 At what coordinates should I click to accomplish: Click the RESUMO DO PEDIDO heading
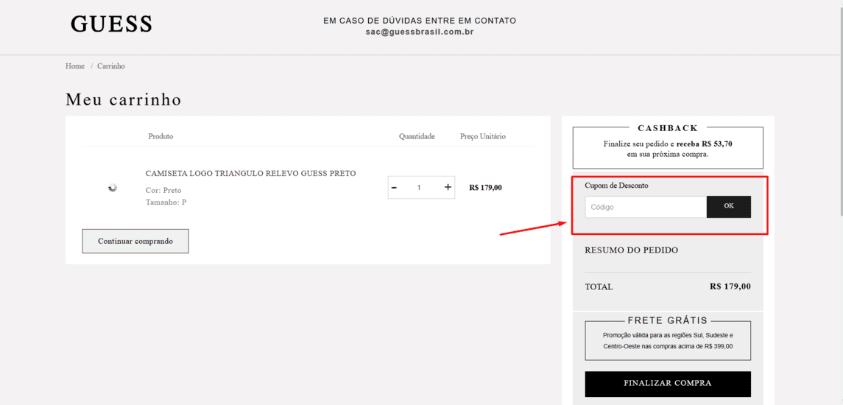(x=632, y=250)
